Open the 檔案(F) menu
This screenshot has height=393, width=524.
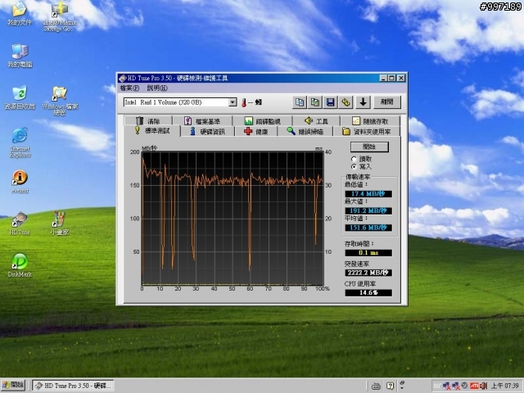click(x=129, y=88)
